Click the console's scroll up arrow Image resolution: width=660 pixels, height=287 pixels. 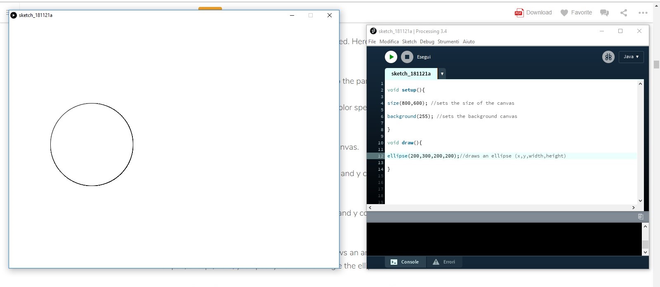pyautogui.click(x=646, y=226)
